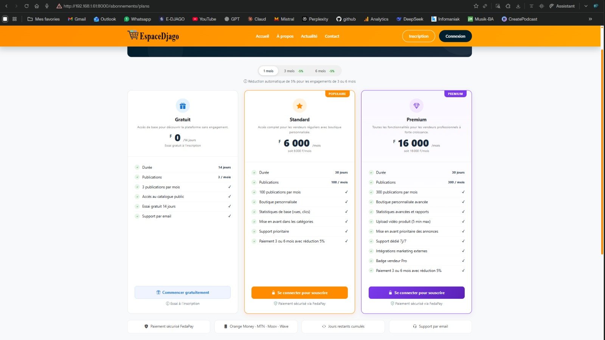Click the Premium plan diamond icon
The image size is (605, 340).
coord(416,106)
